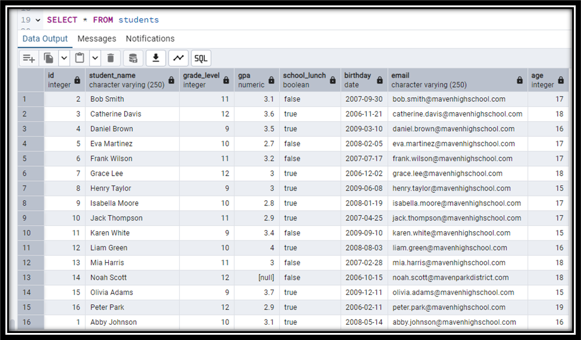Select the email column header
The width and height of the screenshot is (581, 340).
click(458, 80)
